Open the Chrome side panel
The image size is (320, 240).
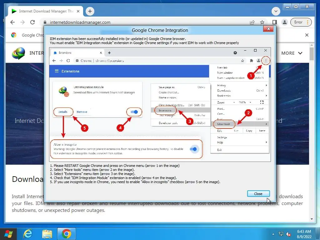[274, 22]
